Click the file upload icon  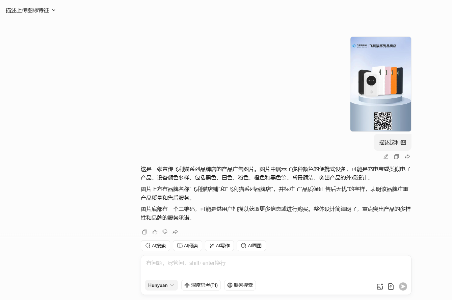point(391,286)
